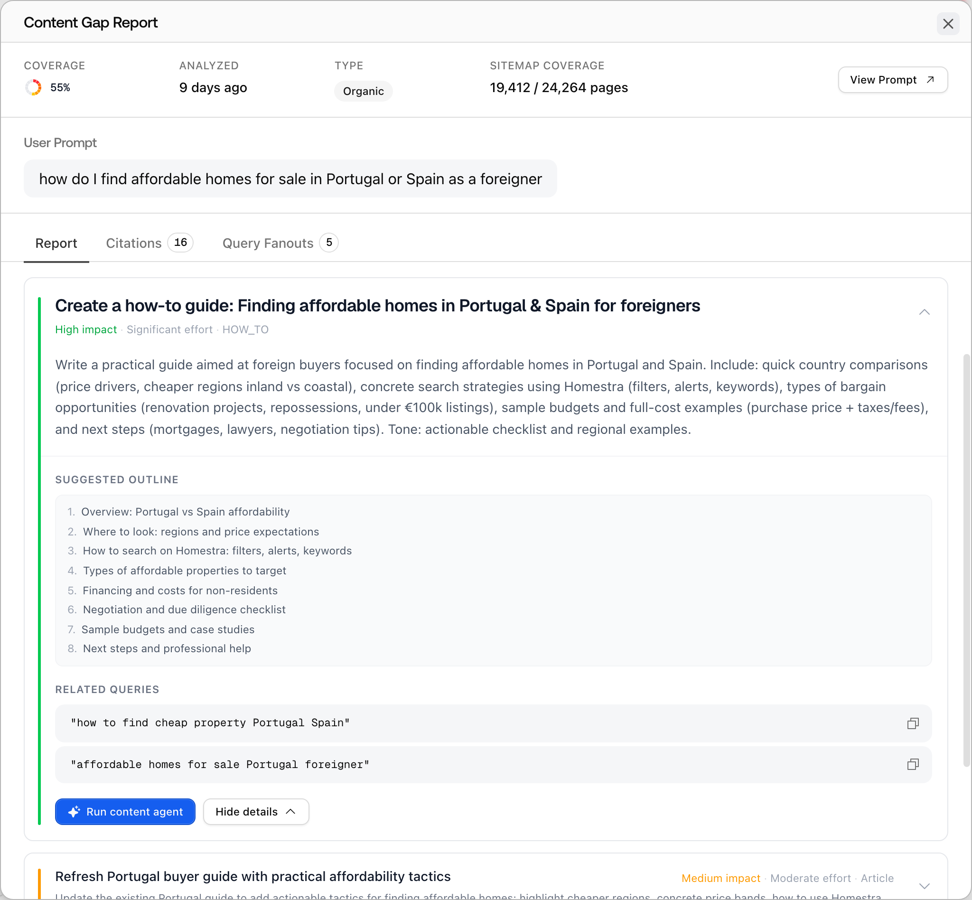Click the "Medium impact" label

[x=721, y=878]
